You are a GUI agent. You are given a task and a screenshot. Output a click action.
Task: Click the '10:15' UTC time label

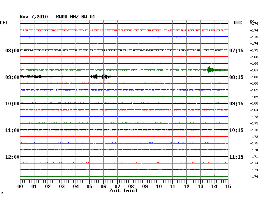pyautogui.click(x=236, y=130)
